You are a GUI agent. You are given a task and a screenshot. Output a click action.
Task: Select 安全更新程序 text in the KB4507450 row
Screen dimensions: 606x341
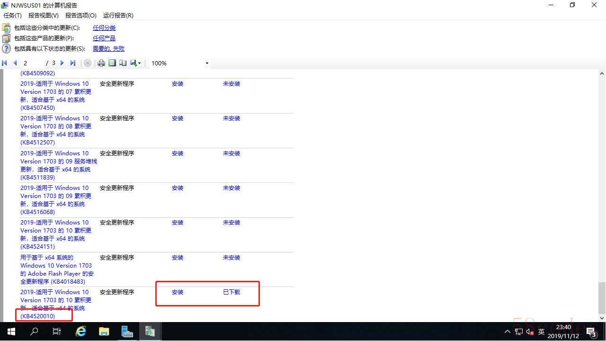tap(117, 84)
